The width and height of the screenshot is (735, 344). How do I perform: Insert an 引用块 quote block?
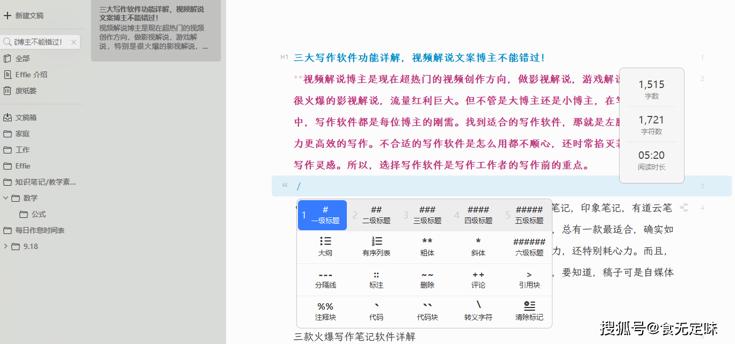pos(529,279)
